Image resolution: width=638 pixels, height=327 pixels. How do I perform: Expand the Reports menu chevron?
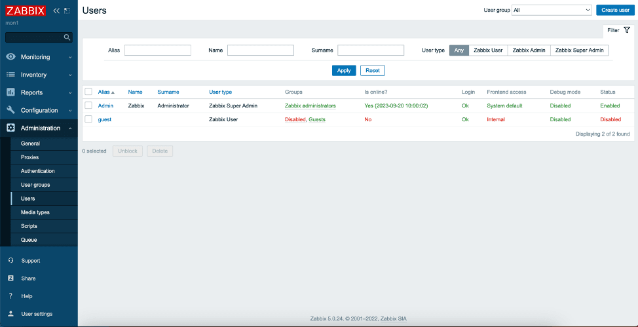[x=70, y=93]
